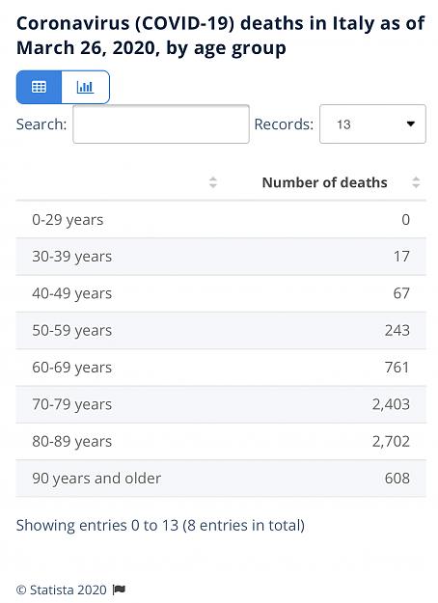Click the Search input field

point(161,124)
